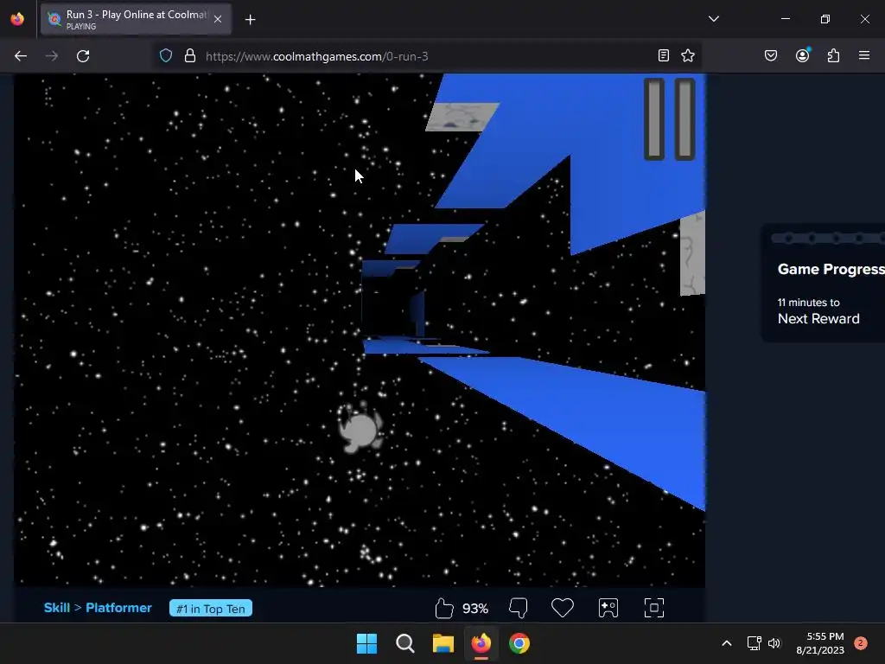Switch to Firefox in the taskbar
The width and height of the screenshot is (885, 664).
(x=481, y=643)
